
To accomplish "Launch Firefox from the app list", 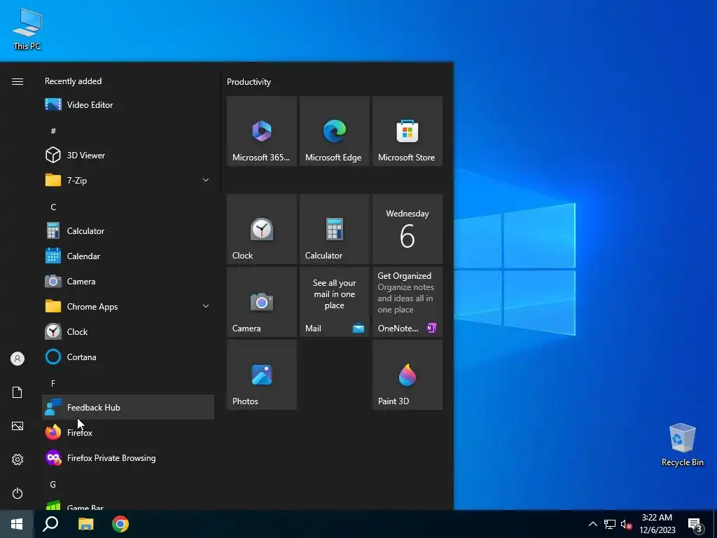I will click(x=128, y=432).
